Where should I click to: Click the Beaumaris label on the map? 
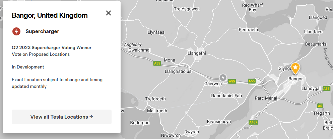[315, 44]
